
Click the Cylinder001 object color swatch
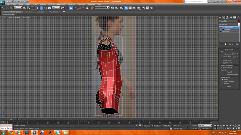(239, 21)
